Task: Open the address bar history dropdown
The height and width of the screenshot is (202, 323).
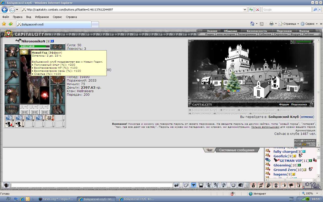Action: coord(245,10)
